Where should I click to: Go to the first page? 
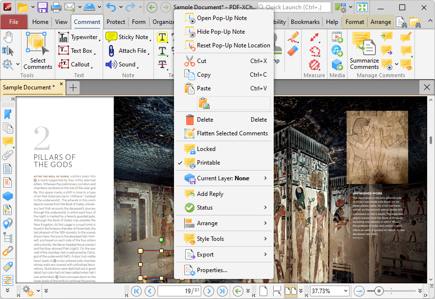coord(136,291)
